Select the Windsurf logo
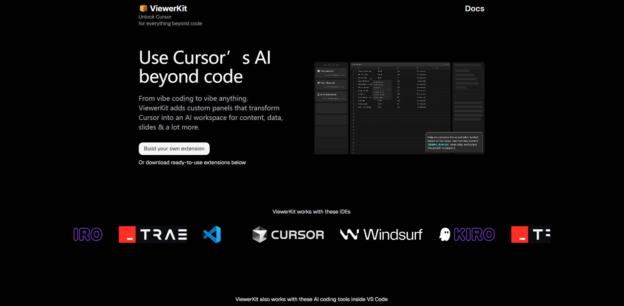624x306 pixels. click(381, 234)
